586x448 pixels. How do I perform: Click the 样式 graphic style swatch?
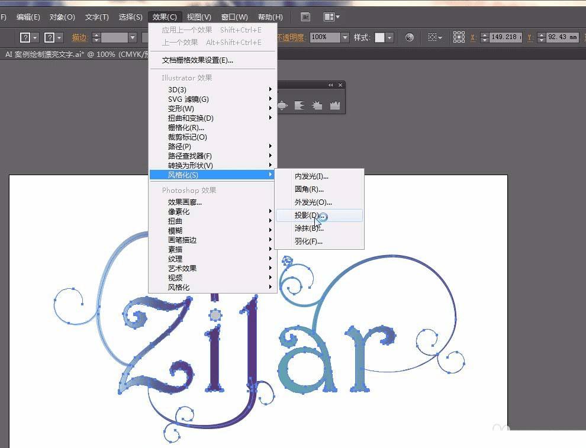click(x=379, y=37)
